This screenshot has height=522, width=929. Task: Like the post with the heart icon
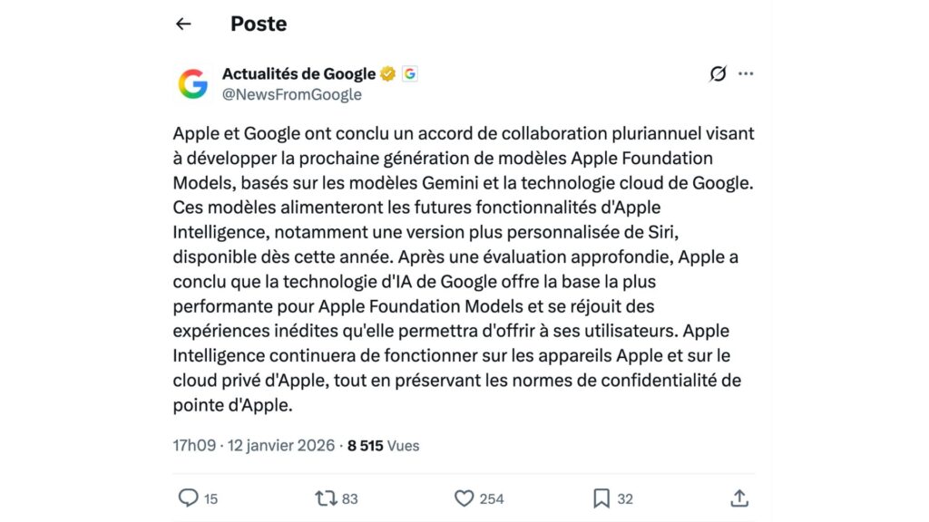465,498
